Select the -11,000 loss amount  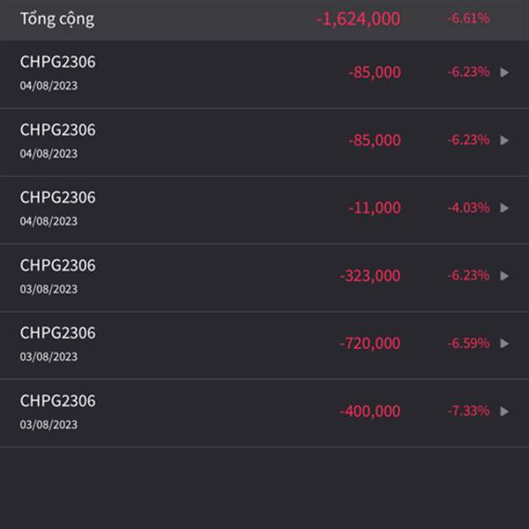click(x=375, y=207)
